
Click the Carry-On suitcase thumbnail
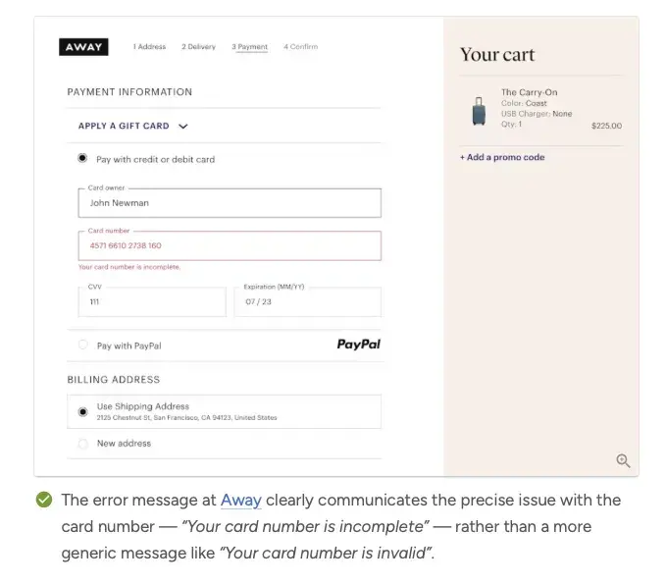pyautogui.click(x=479, y=111)
